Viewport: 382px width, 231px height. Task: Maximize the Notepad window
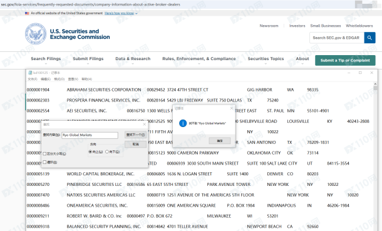pyautogui.click(x=360, y=73)
